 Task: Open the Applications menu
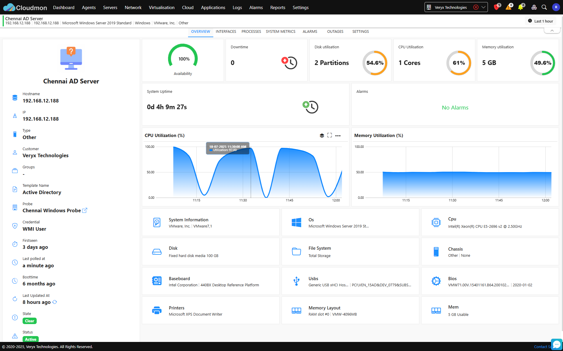point(213,7)
